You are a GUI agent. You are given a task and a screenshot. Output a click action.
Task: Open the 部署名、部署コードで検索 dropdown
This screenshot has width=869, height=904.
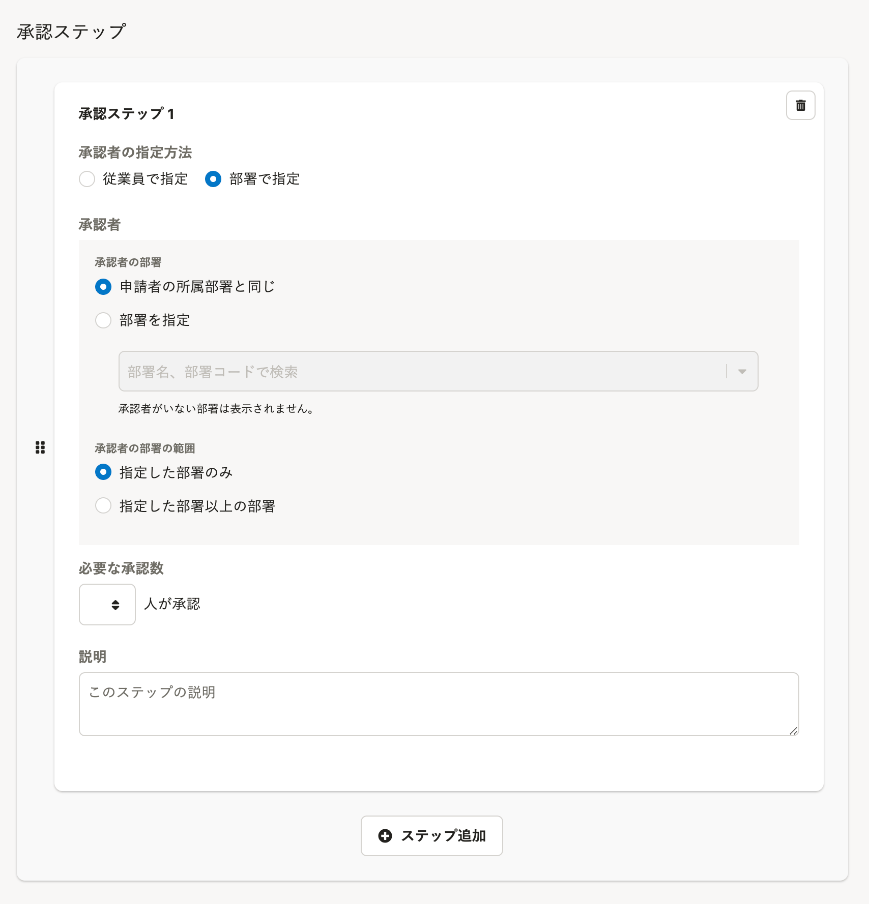click(439, 371)
